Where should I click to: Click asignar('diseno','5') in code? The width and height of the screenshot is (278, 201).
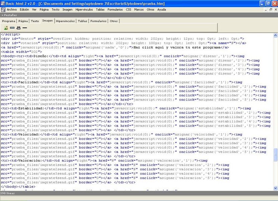(x=221, y=73)
